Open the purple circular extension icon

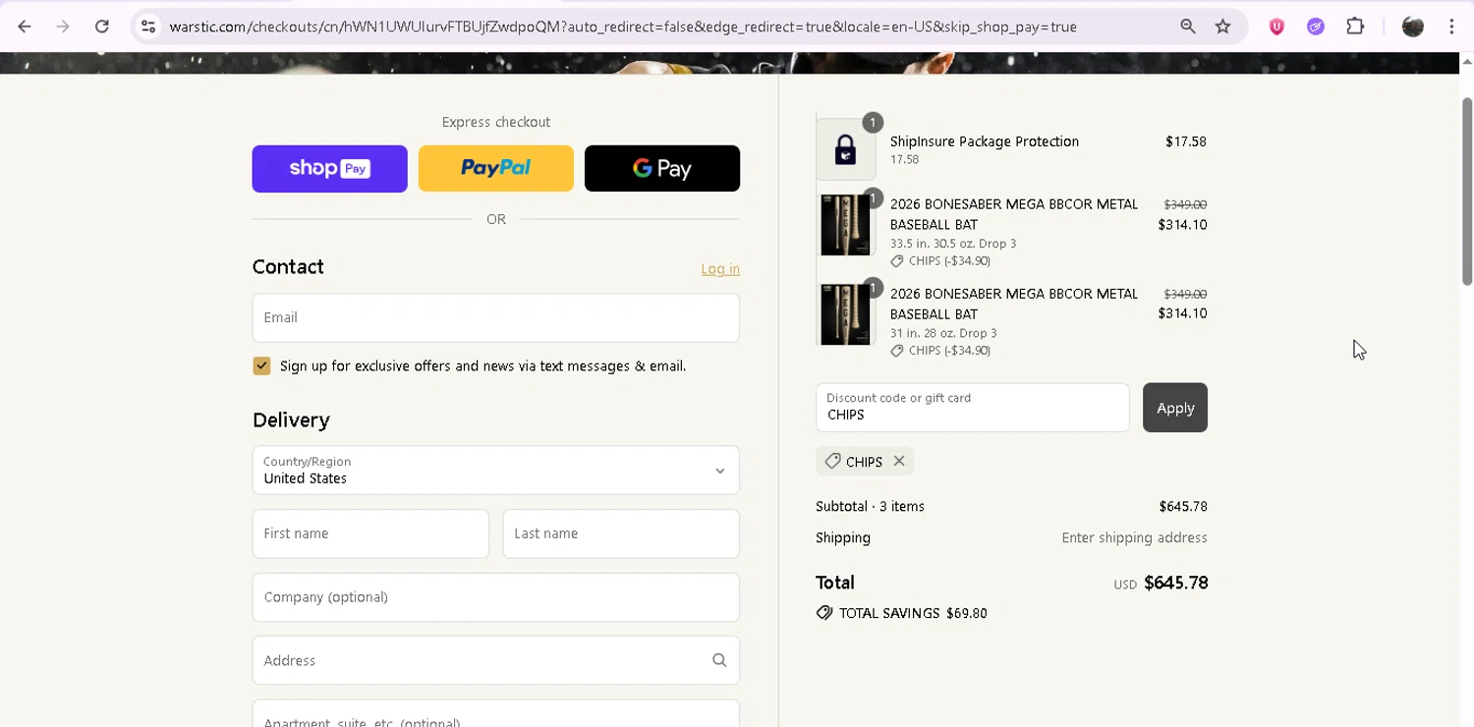(x=1316, y=27)
